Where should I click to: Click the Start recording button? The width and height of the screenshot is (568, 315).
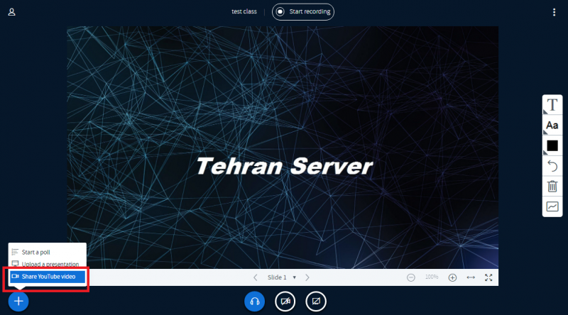(x=303, y=12)
